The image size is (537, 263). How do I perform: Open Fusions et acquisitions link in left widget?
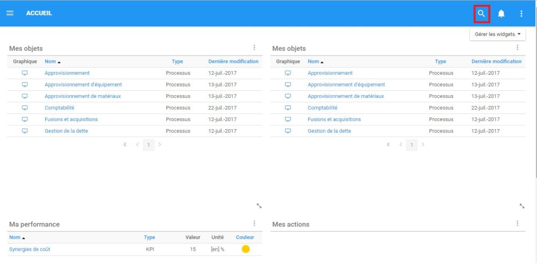[x=71, y=119]
